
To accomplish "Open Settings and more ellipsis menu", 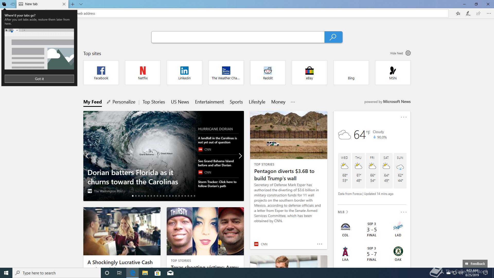I will coord(489,13).
